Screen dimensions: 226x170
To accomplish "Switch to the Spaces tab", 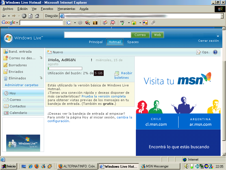I will (133, 42).
